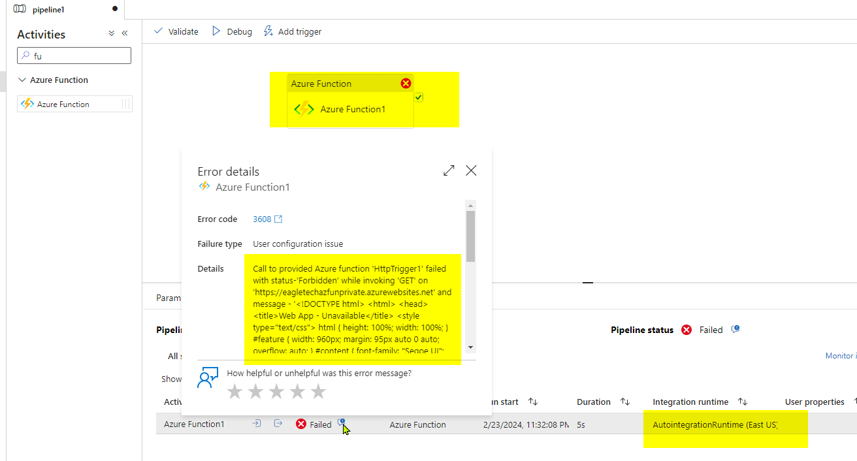
Task: Open the Monitor link on the right
Action: click(x=841, y=356)
